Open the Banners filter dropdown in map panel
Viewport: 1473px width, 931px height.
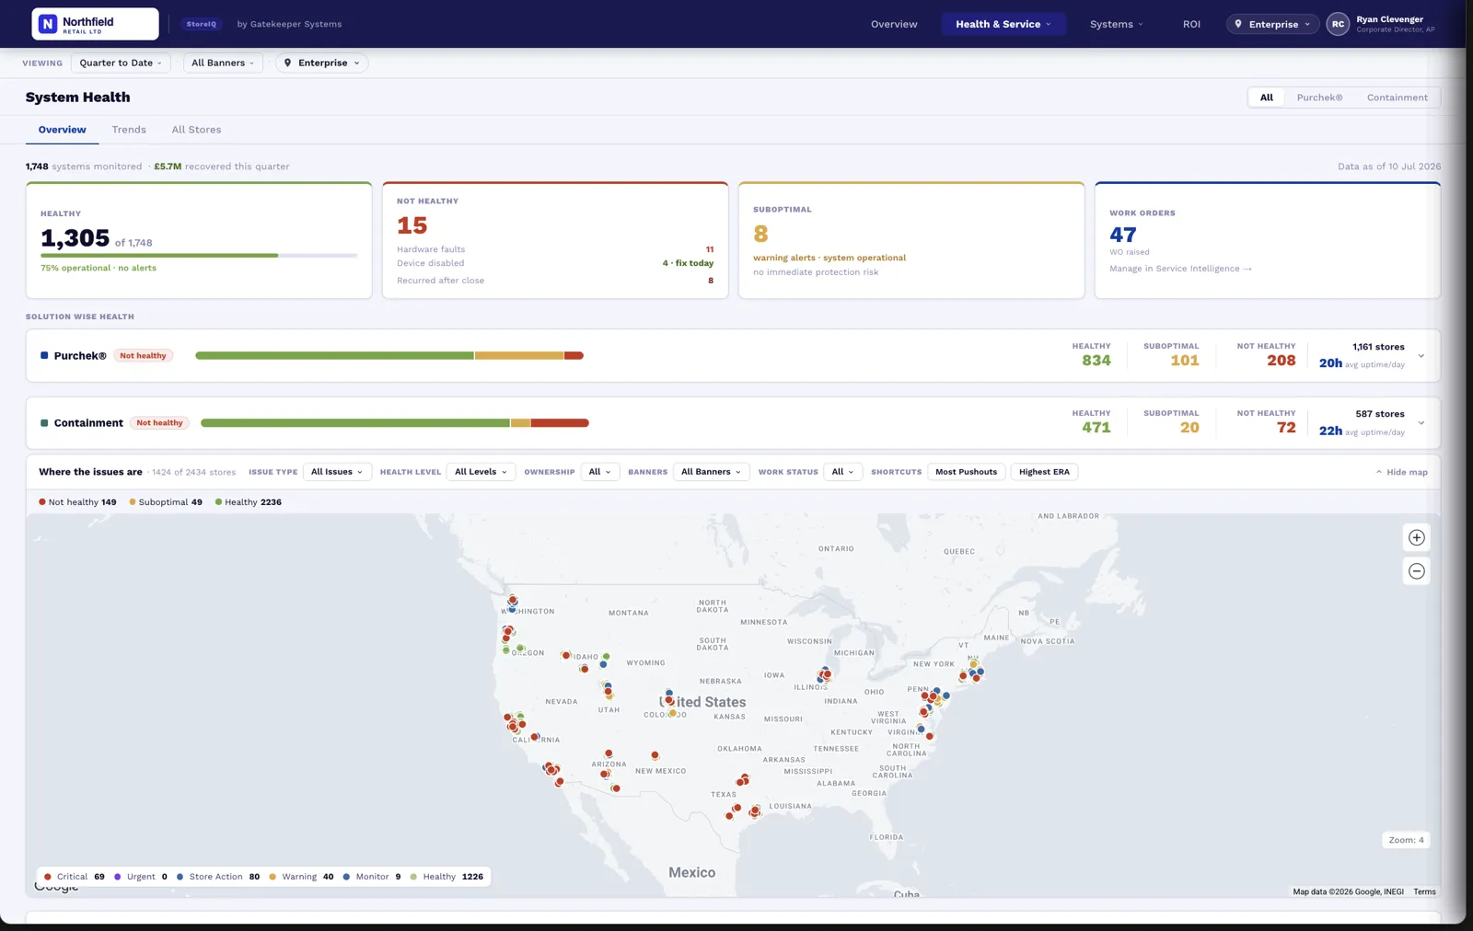711,472
